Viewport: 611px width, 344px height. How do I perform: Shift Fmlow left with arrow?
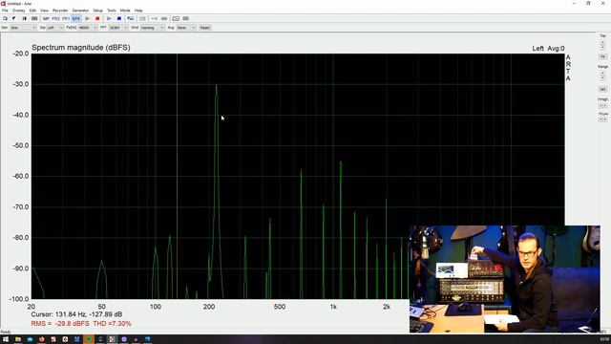pyautogui.click(x=600, y=119)
